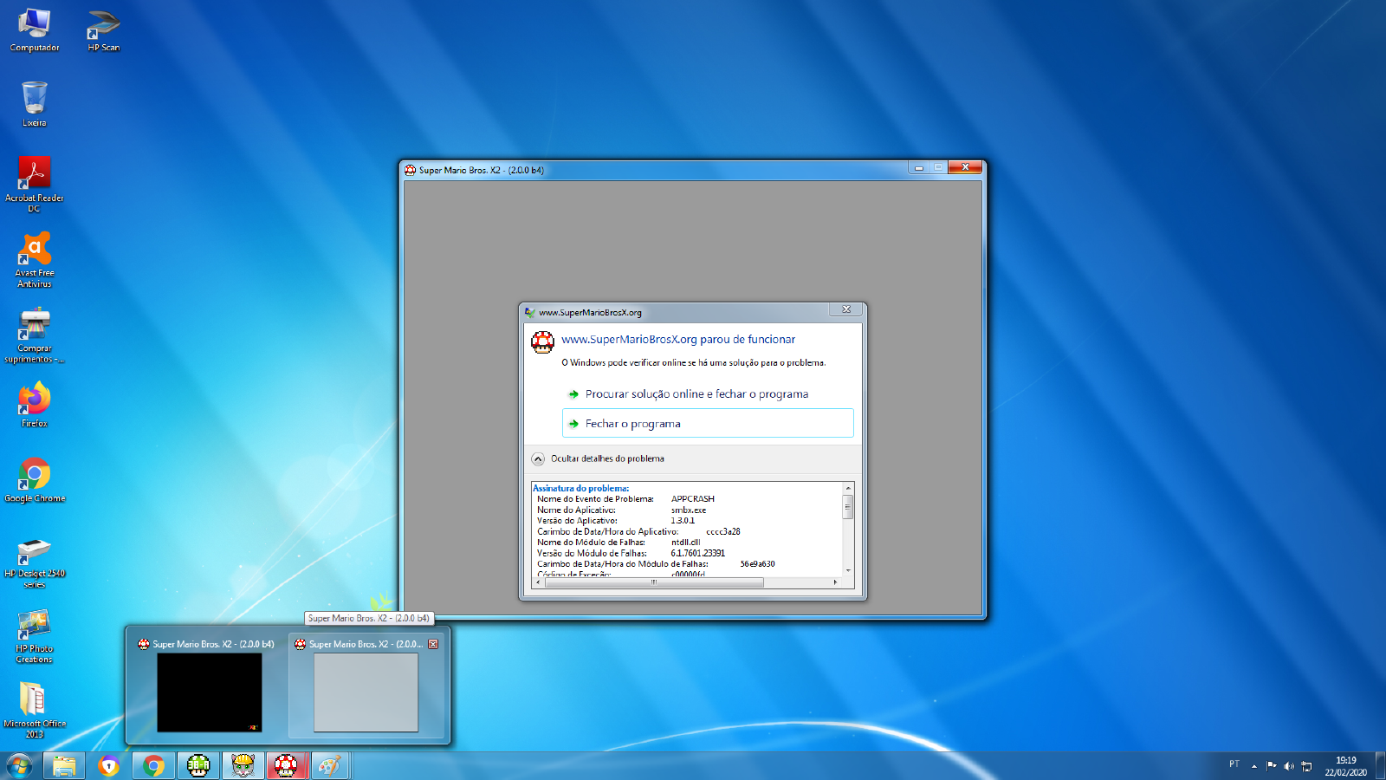This screenshot has height=780, width=1386.
Task: Open Paint from the taskbar
Action: [330, 766]
